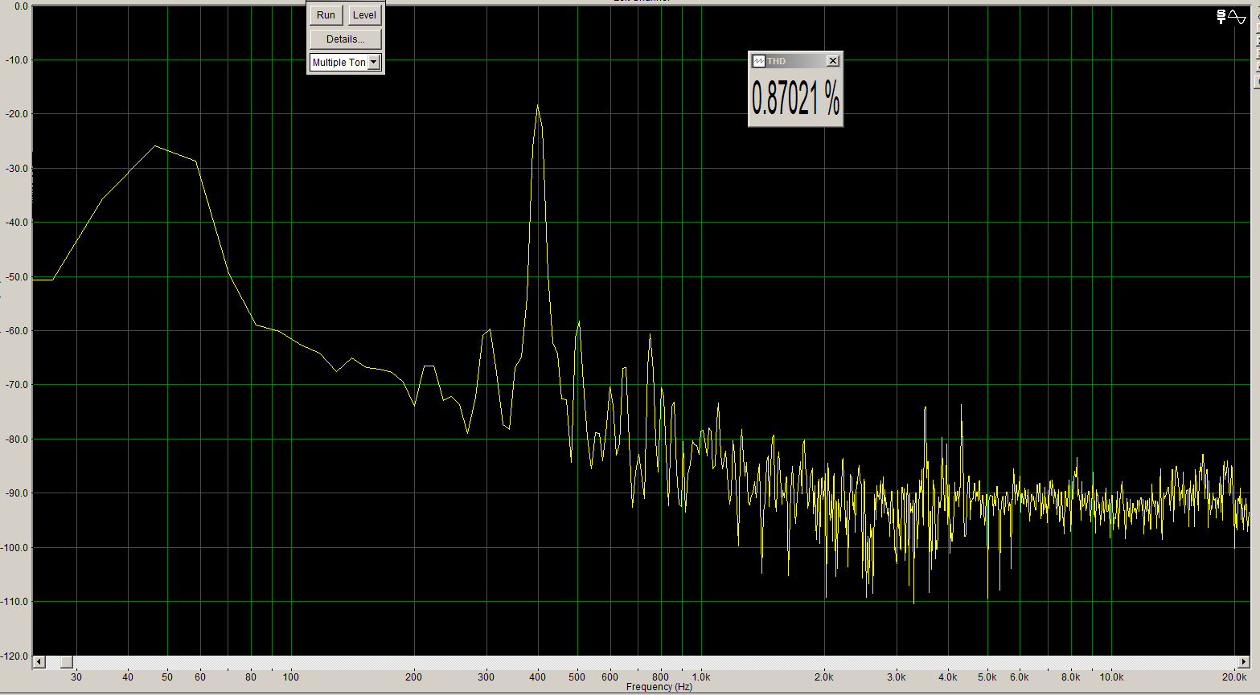The height and width of the screenshot is (695, 1260).
Task: Click the frequency scrollbar left arrow
Action: coord(39,662)
